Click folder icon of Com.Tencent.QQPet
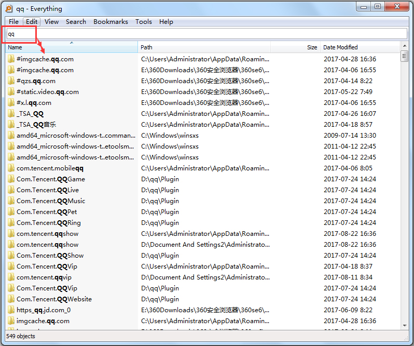 pyautogui.click(x=11, y=212)
